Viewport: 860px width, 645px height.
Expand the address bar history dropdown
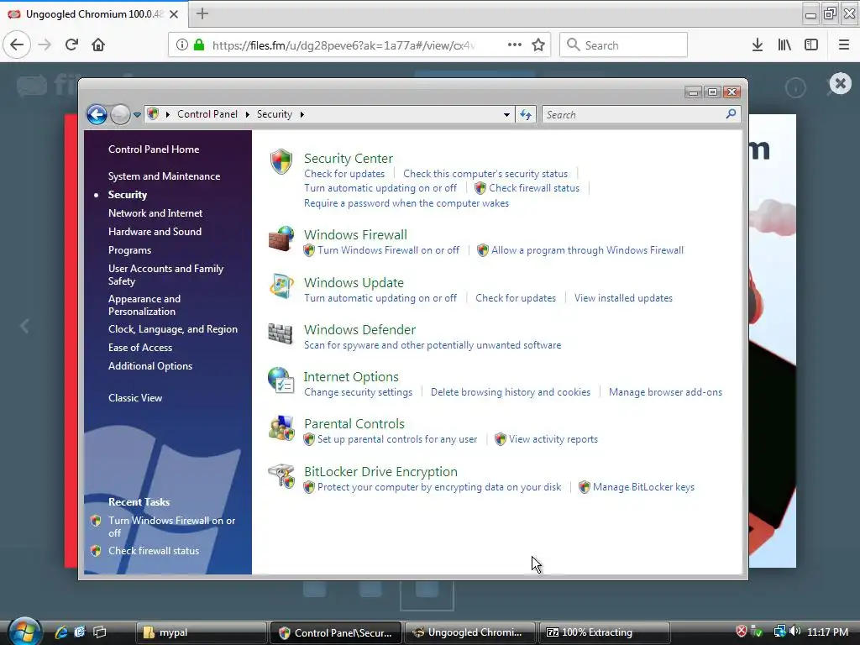pos(506,114)
